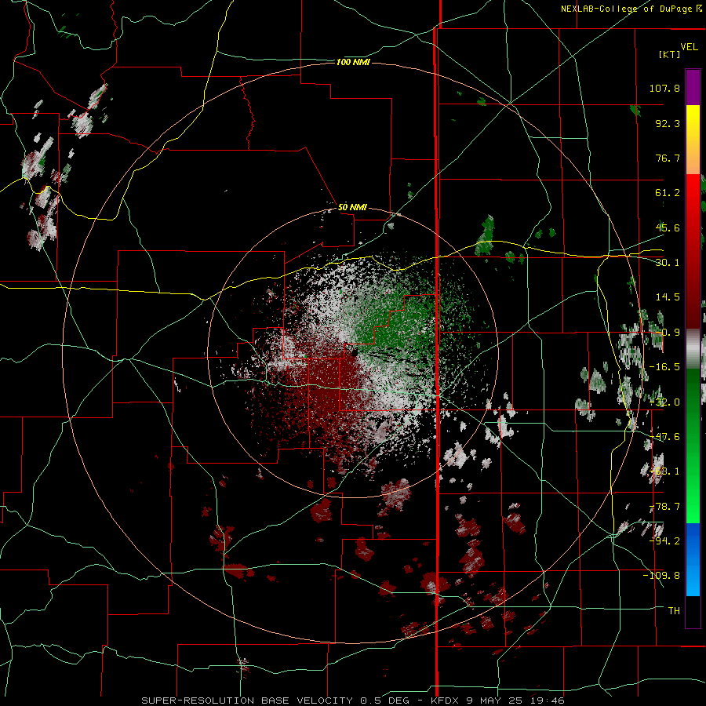Click the -32.0 velocity scale value
This screenshot has width=706, height=706.
coord(664,402)
